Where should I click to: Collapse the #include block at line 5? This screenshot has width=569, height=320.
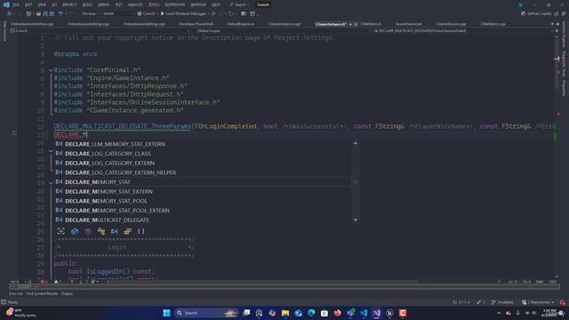pyautogui.click(x=51, y=70)
